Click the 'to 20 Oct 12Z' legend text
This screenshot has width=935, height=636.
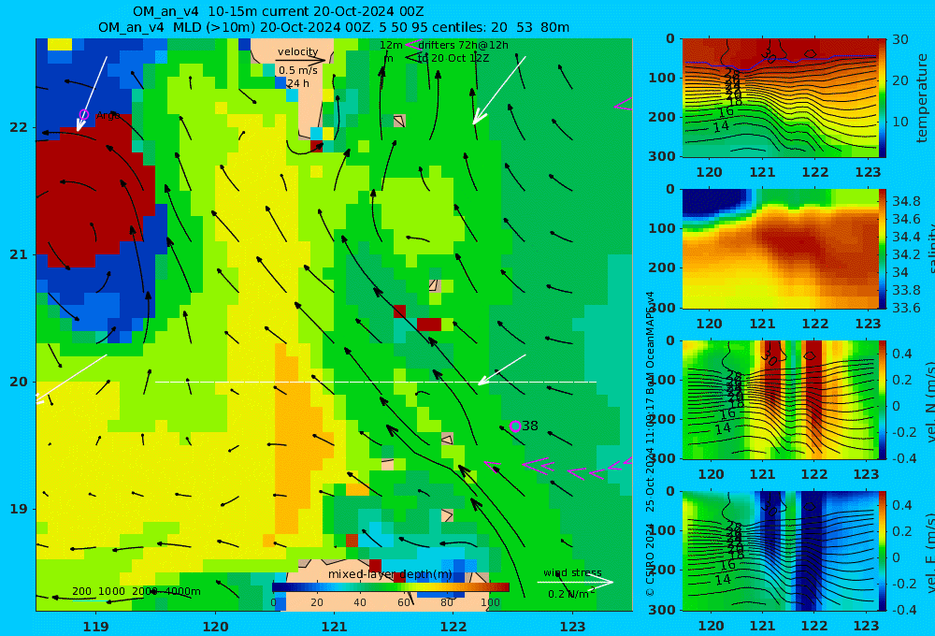pyautogui.click(x=453, y=58)
